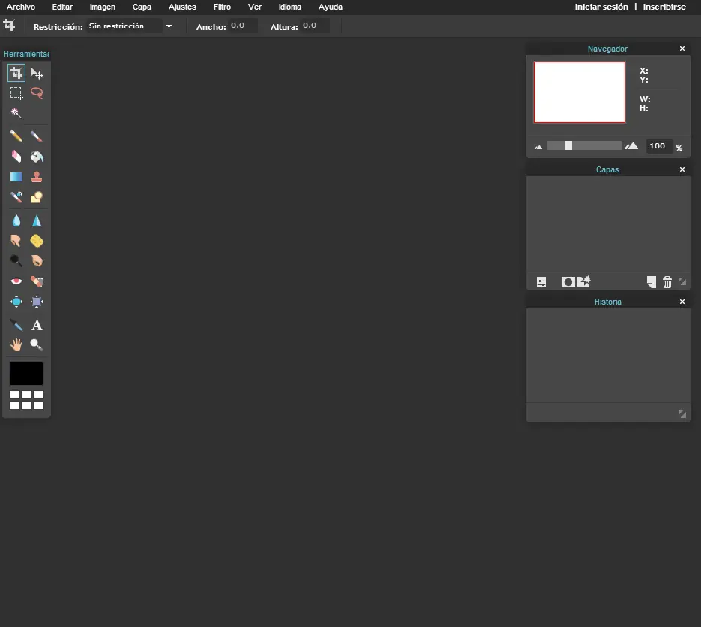Open the Filtro menu
The width and height of the screenshot is (701, 627).
[222, 7]
